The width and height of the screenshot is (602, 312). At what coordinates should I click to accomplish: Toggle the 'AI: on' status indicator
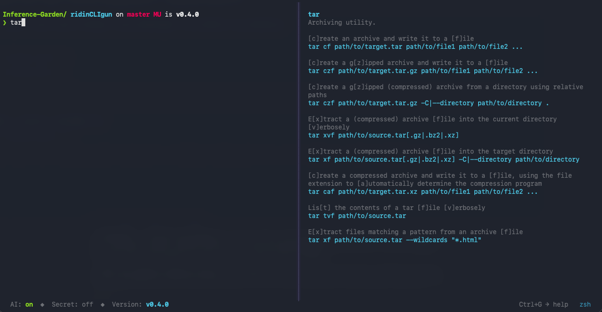click(22, 304)
